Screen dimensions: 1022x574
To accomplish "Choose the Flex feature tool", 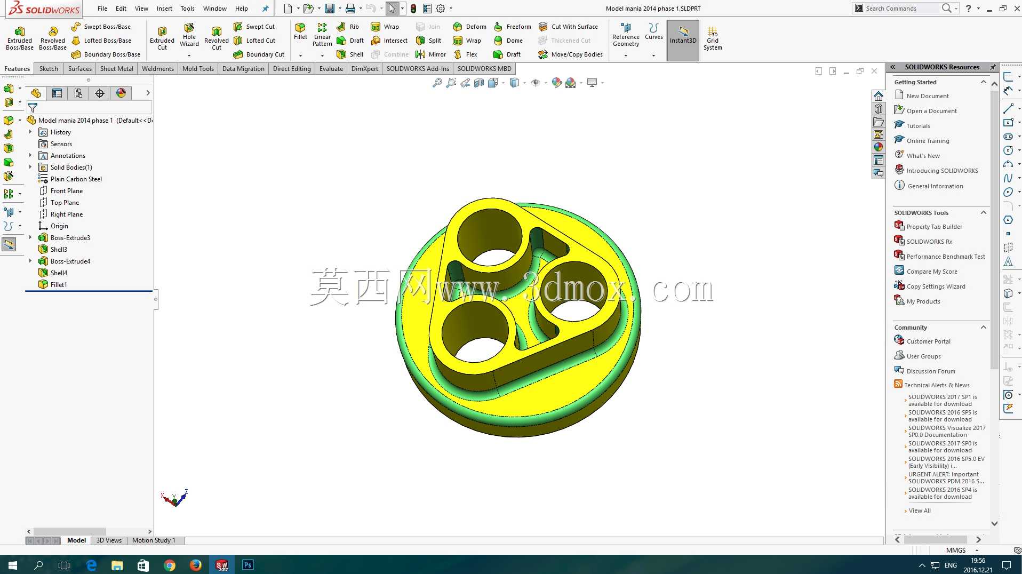I will [x=465, y=54].
